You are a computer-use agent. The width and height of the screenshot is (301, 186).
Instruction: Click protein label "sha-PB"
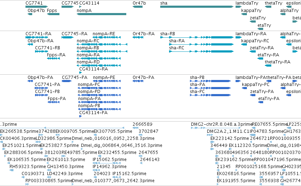tap(197, 77)
